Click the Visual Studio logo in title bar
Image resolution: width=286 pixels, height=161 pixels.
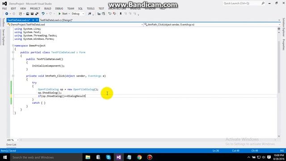coord(4,4)
